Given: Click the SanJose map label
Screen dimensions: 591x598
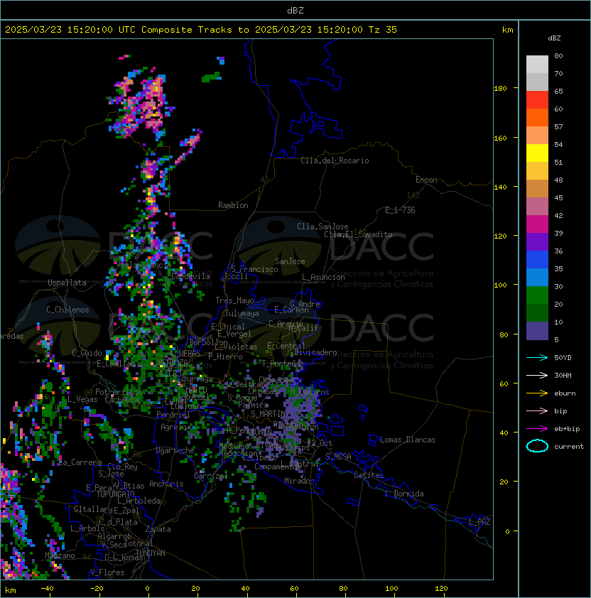Looking at the screenshot, I should coord(290,261).
